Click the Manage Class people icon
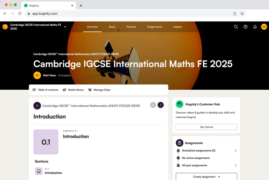This screenshot has height=180, width=269. [x=90, y=90]
